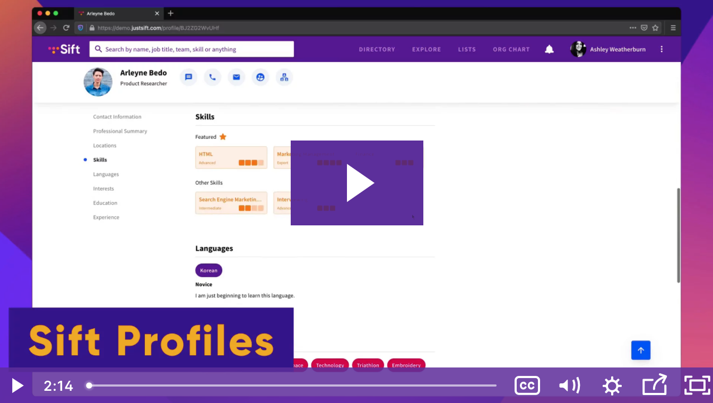This screenshot has height=403, width=713.
Task: Open video player settings gear
Action: pos(612,386)
